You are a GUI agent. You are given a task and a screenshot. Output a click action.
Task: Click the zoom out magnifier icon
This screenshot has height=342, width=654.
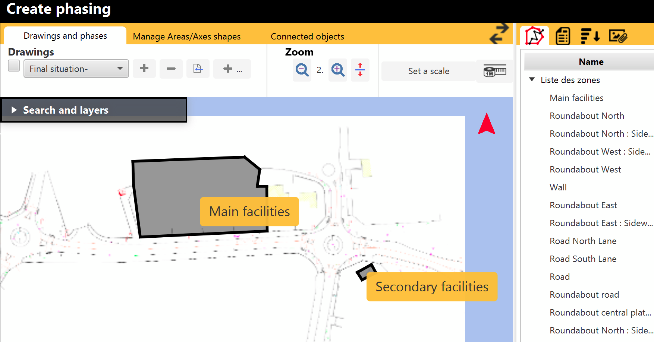click(x=302, y=70)
